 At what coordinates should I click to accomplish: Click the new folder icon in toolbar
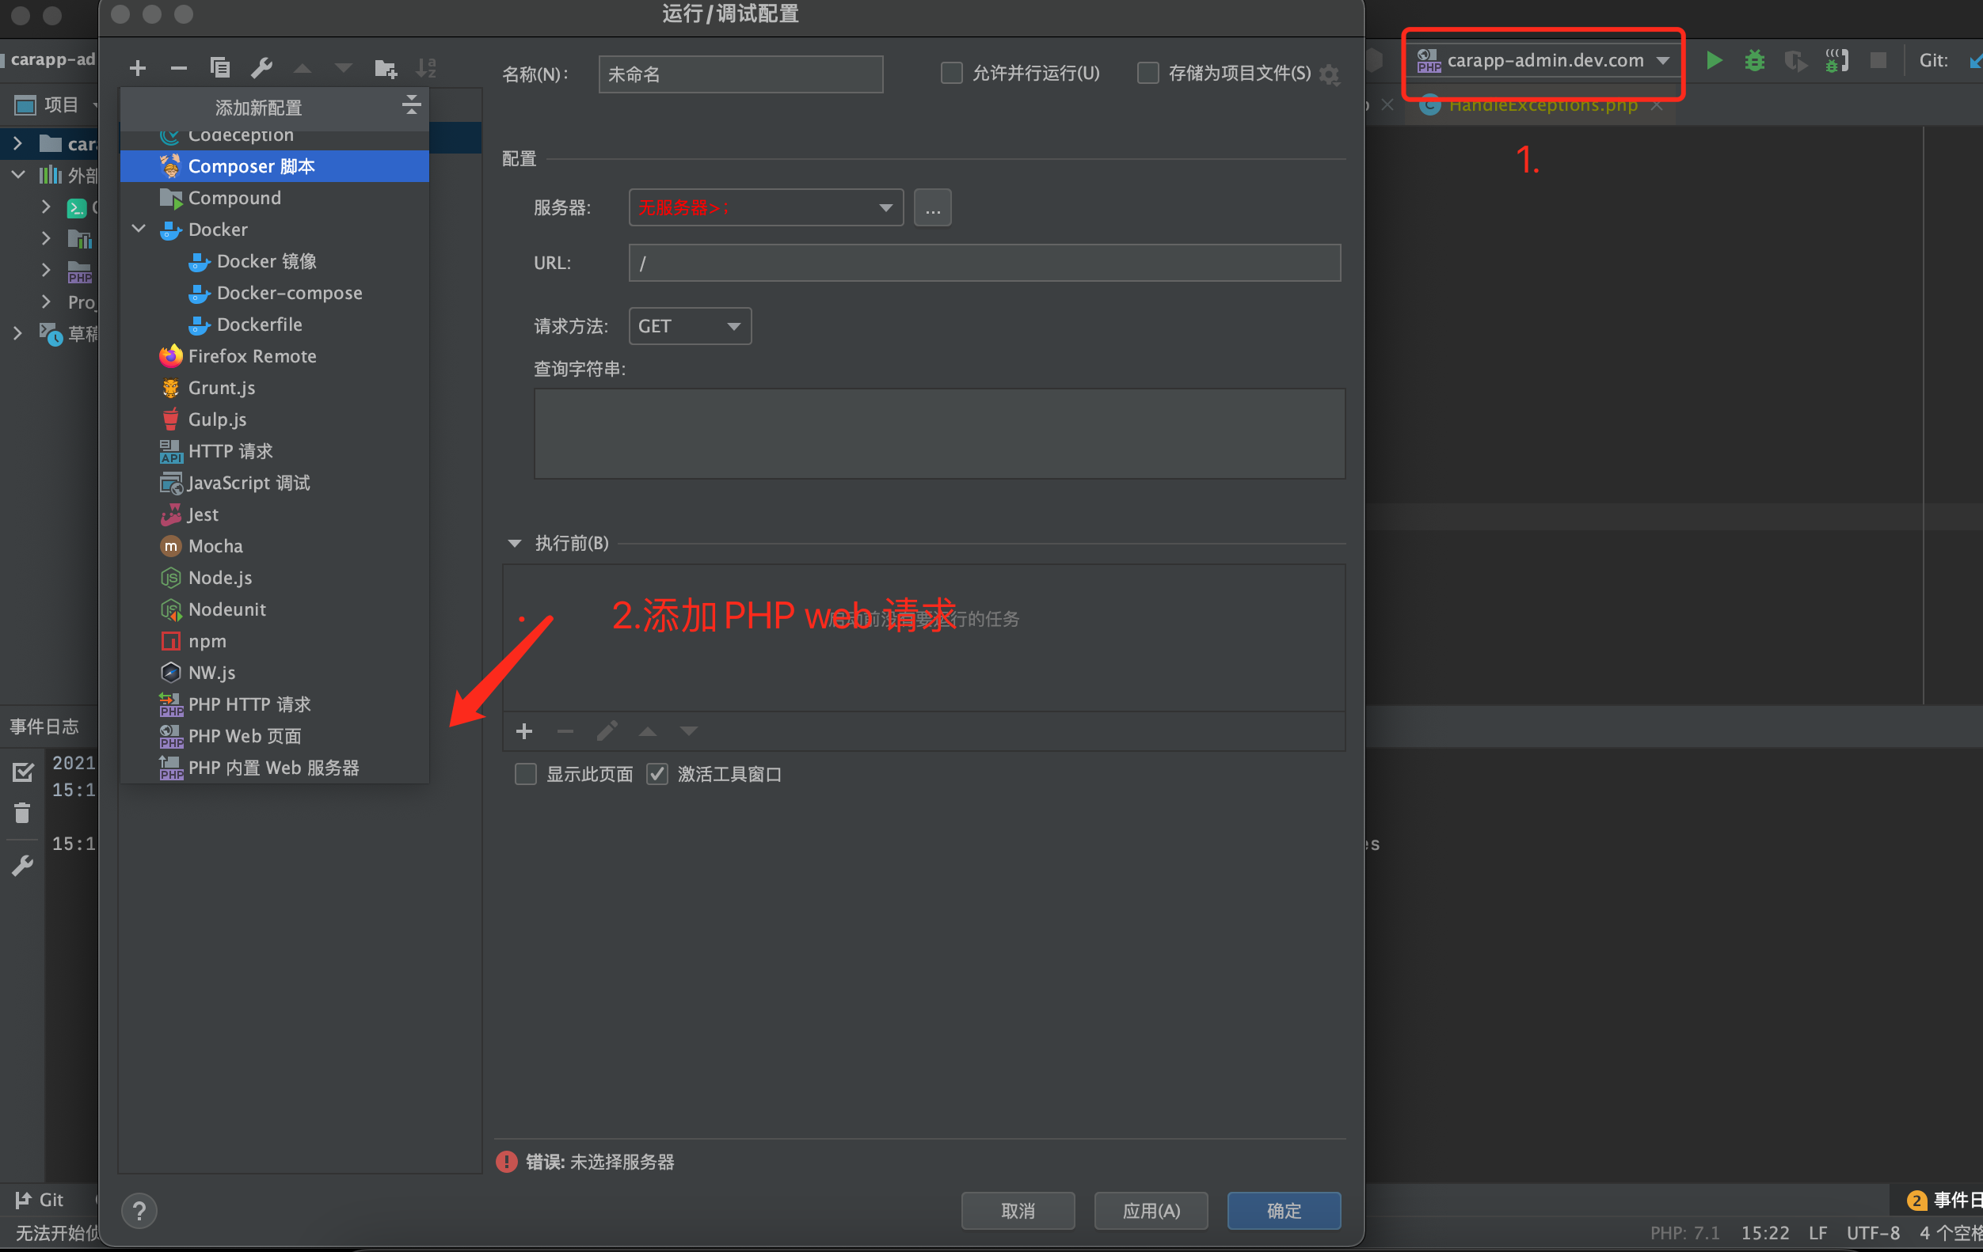pyautogui.click(x=386, y=67)
